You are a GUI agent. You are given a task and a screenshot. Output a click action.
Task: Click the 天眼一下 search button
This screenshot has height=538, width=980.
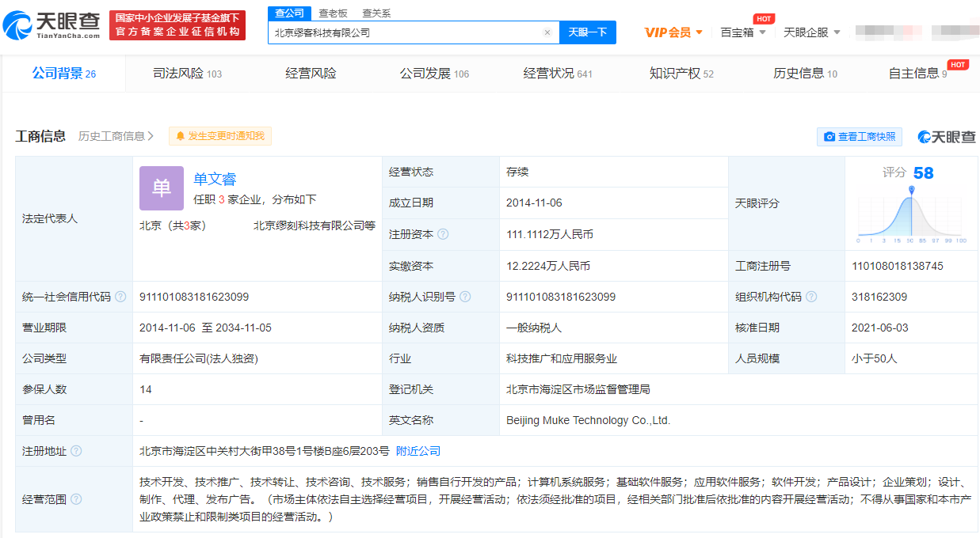588,32
